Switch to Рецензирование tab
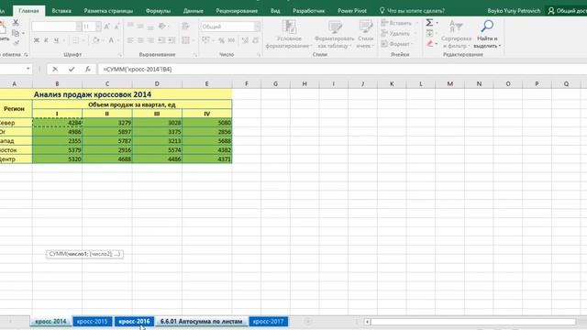Viewport: 587px width, 330px height. coord(237,11)
